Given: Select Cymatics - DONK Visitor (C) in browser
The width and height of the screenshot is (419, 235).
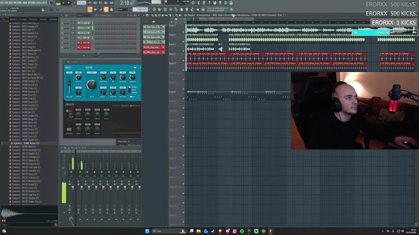Looking at the screenshot, I should click(26, 143).
